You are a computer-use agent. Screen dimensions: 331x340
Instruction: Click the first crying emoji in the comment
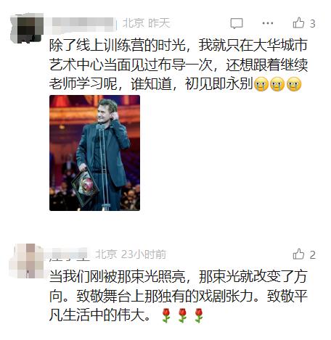pos(261,84)
